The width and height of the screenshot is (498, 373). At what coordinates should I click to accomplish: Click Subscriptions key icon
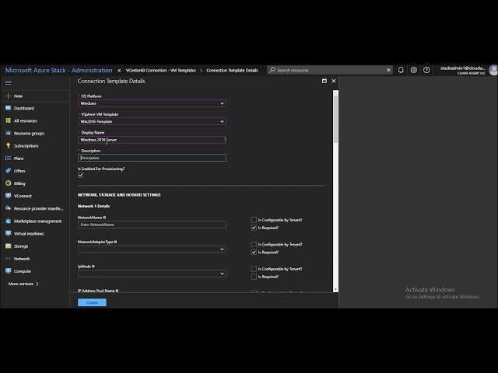(9, 145)
